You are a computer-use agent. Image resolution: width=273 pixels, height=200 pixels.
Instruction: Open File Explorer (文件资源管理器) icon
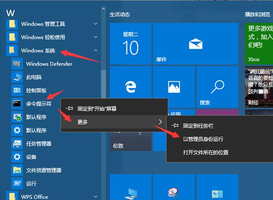pyautogui.click(x=17, y=170)
